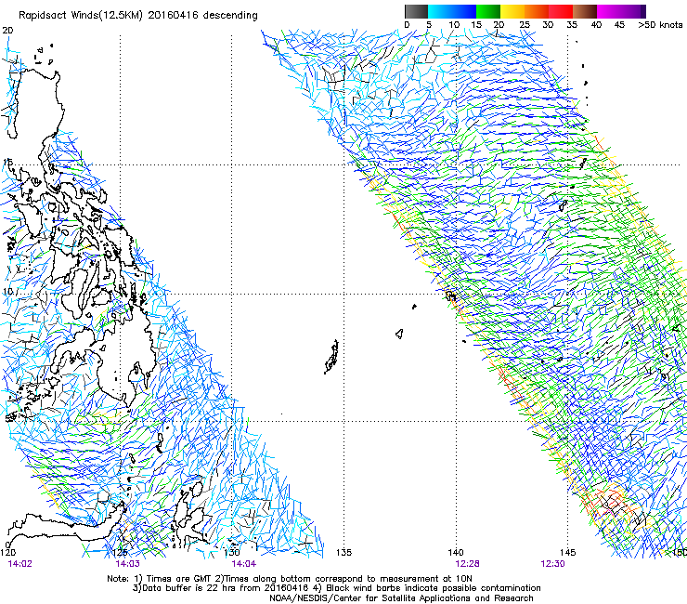Click the cyan-to-blue 5-15 knot legend gradient

click(x=452, y=11)
